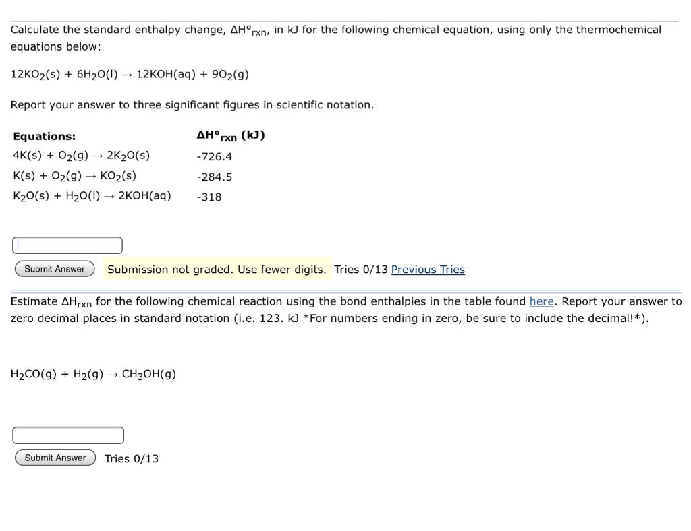Click the first answer input box
This screenshot has height=531, width=691.
point(67,245)
